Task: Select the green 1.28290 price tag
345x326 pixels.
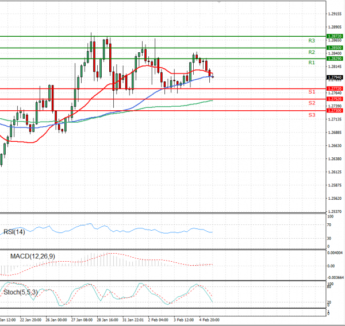Action: tap(335, 59)
